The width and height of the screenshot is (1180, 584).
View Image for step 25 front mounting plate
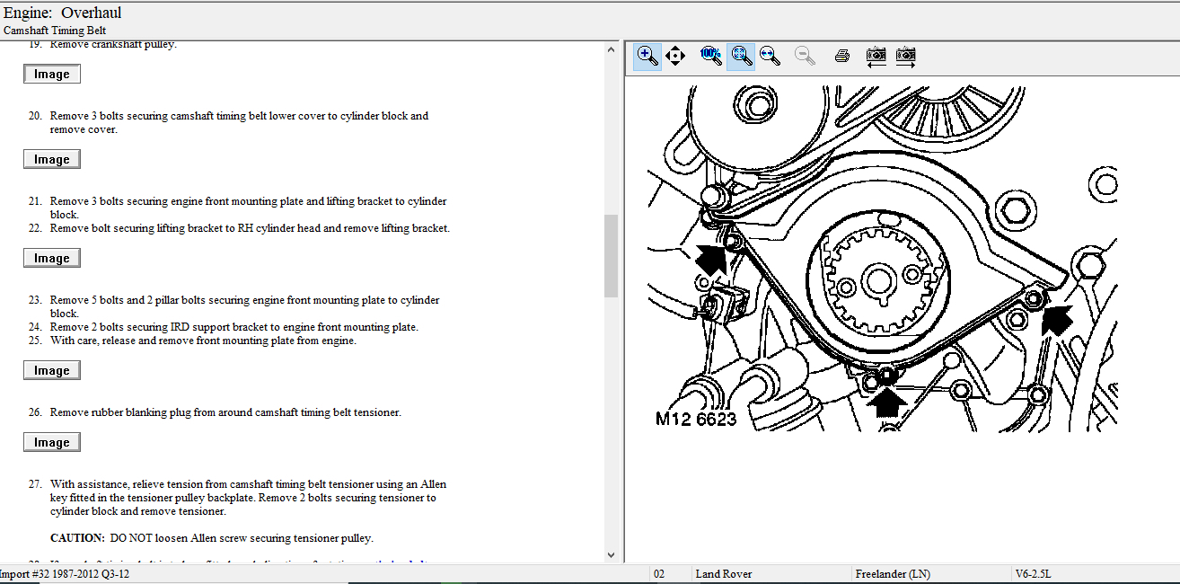pyautogui.click(x=52, y=371)
